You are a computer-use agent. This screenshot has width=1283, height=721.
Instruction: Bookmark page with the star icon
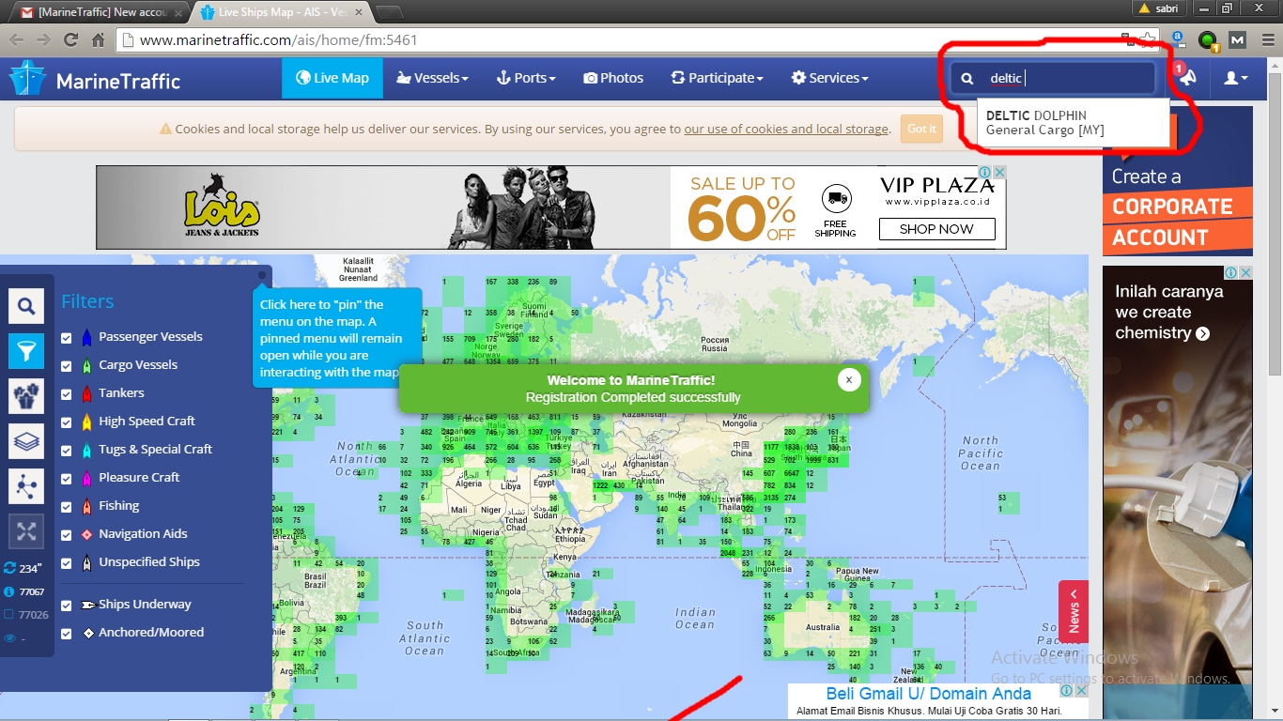(1148, 40)
